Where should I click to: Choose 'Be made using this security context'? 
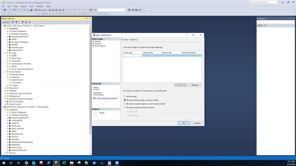(125, 107)
